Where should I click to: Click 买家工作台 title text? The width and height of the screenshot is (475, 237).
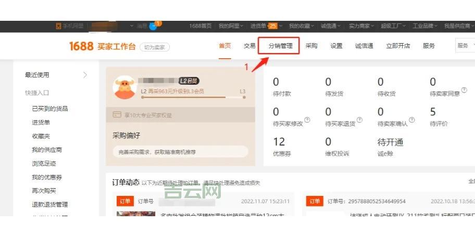(117, 47)
